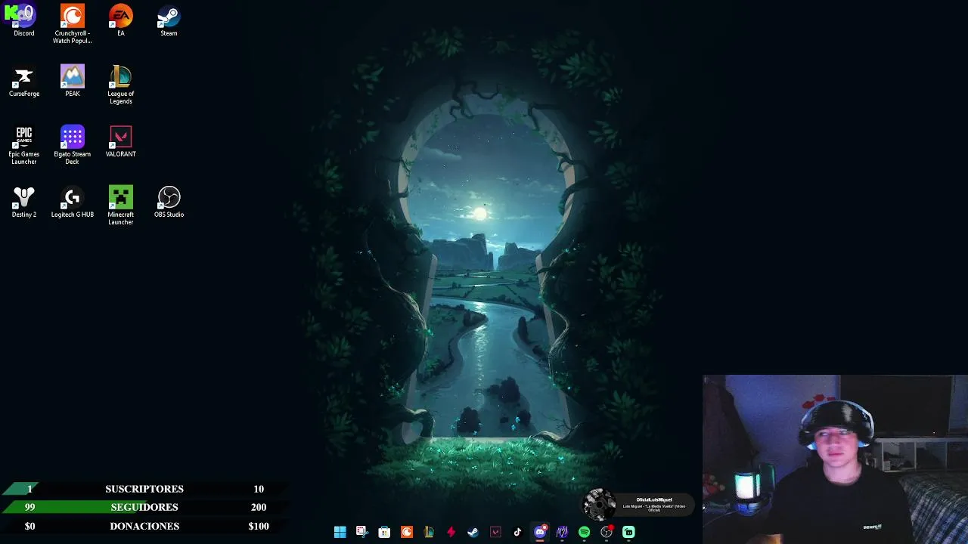Image resolution: width=968 pixels, height=544 pixels.
Task: Select the Crunchyroll desktop shortcut
Action: [x=72, y=24]
